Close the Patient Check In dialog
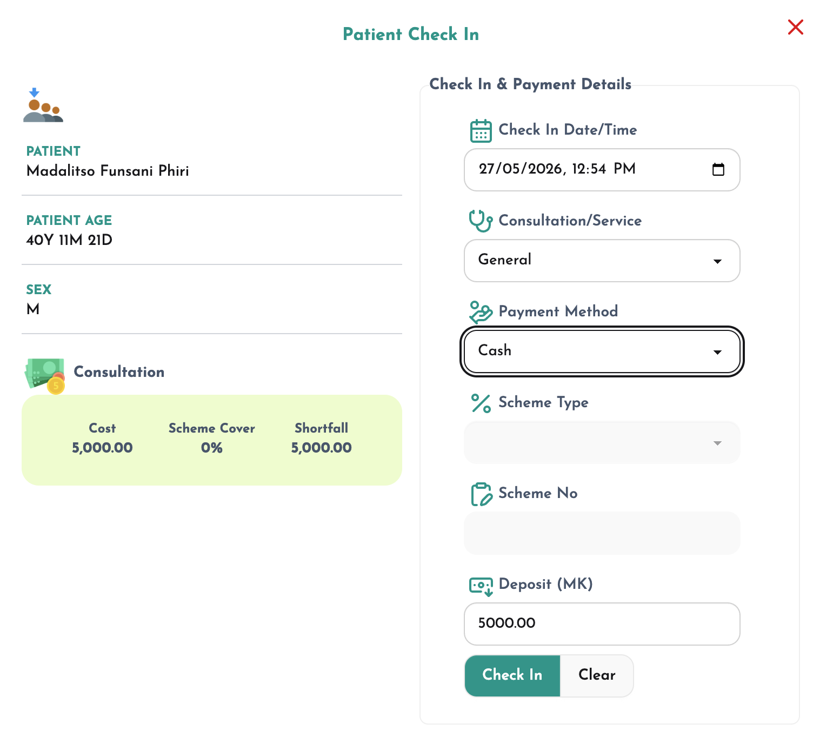The image size is (813, 730). (795, 27)
